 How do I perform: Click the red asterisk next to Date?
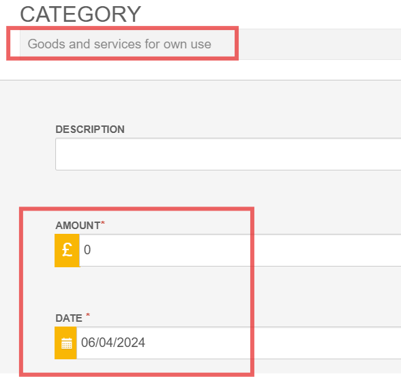88,315
